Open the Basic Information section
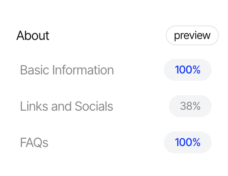The height and width of the screenshot is (176, 228). point(67,70)
